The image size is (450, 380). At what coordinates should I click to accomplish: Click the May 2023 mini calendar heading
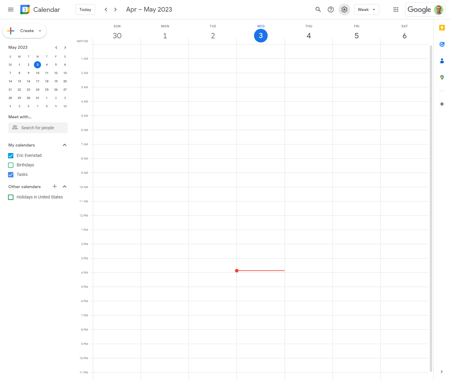click(18, 48)
